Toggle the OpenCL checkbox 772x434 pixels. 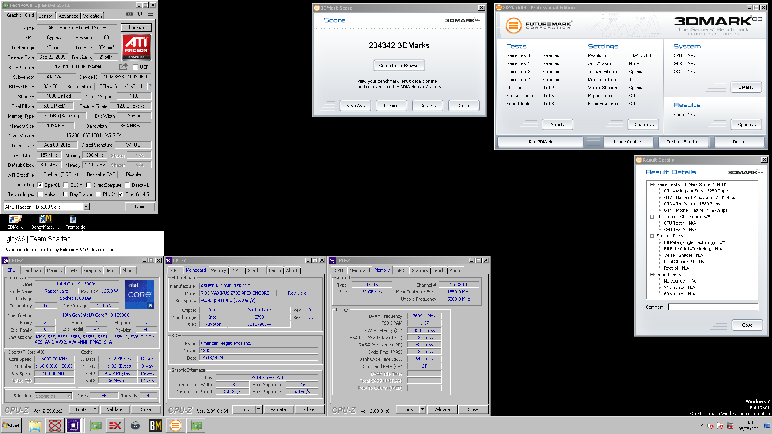40,185
